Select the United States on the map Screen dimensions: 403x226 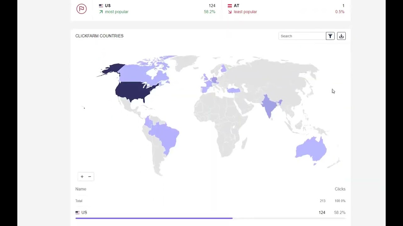coord(134,90)
